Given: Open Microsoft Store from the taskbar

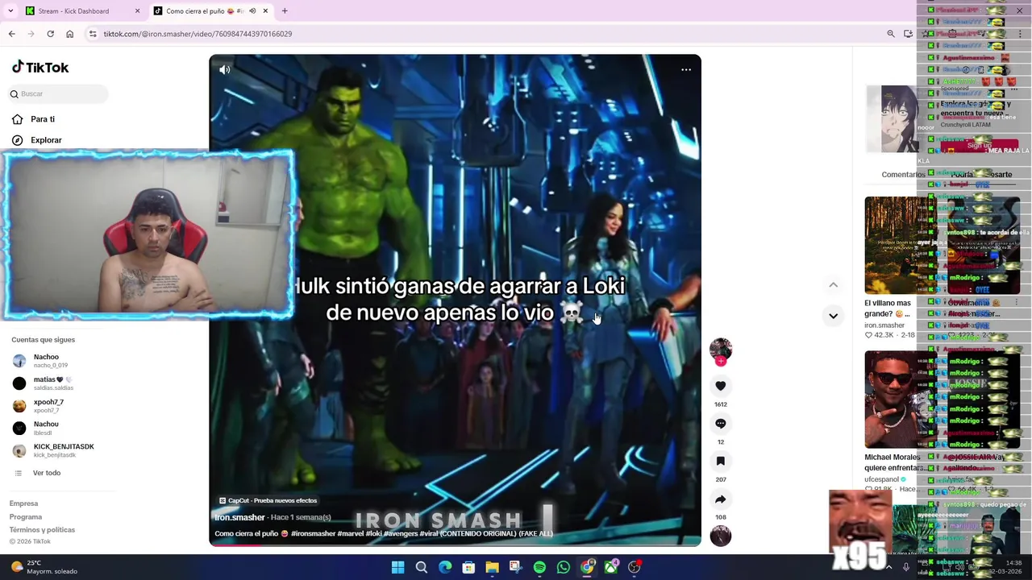Looking at the screenshot, I should 468,567.
